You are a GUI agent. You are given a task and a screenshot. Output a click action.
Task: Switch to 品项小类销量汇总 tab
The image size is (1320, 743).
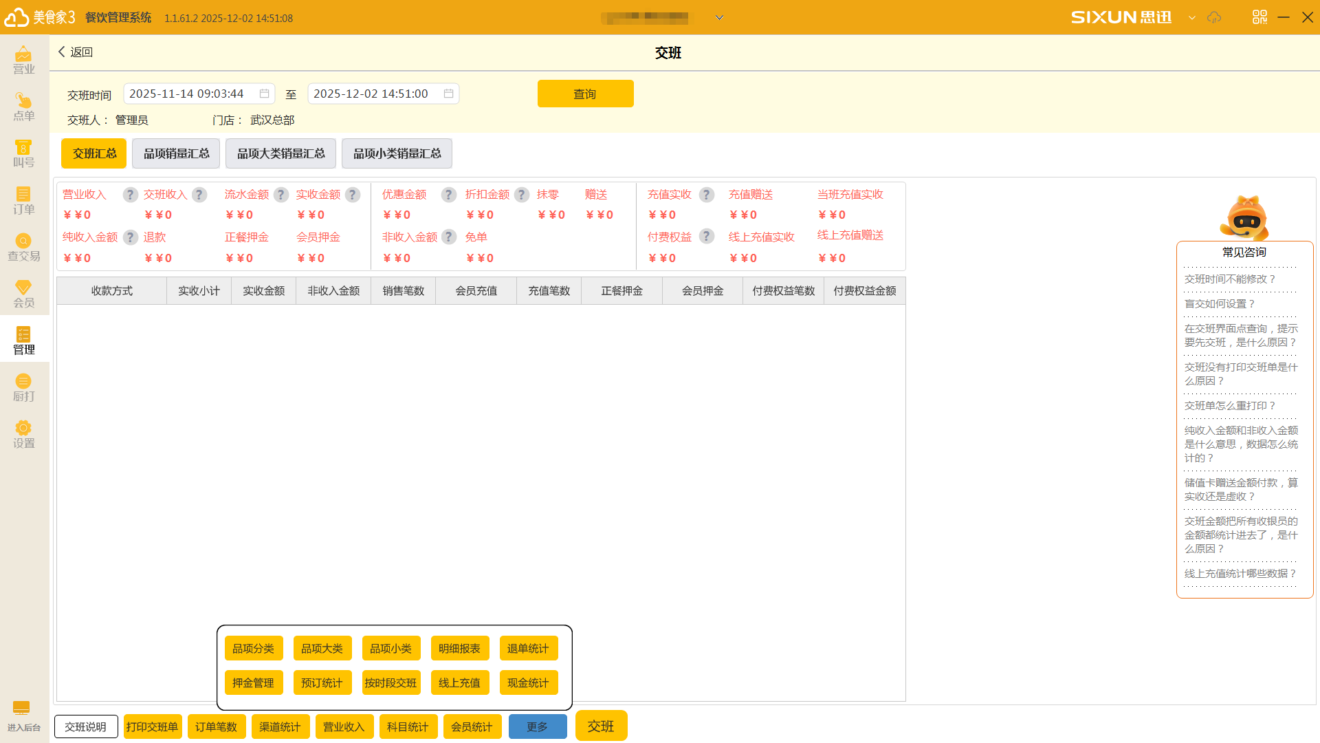point(397,153)
